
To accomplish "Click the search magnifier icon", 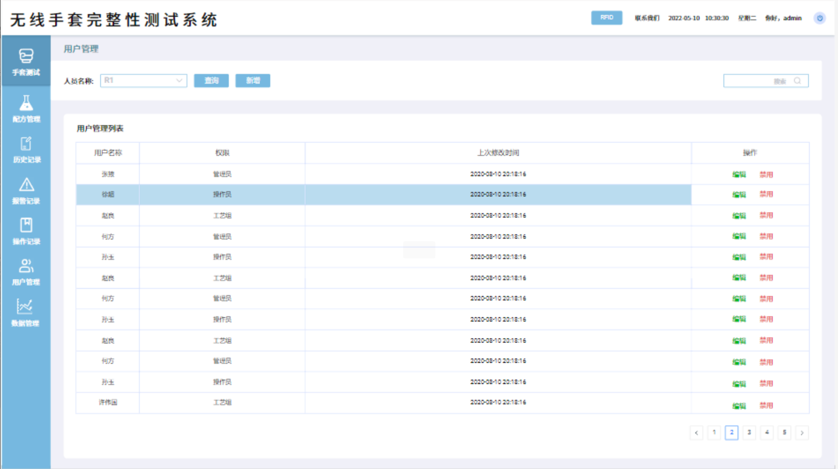I will coord(797,81).
